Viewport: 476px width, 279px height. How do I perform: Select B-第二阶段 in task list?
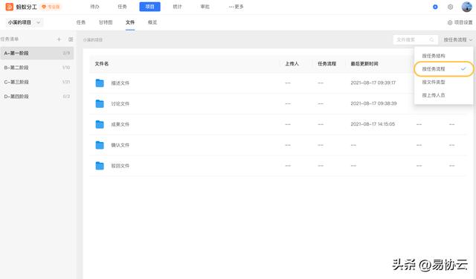click(x=36, y=68)
